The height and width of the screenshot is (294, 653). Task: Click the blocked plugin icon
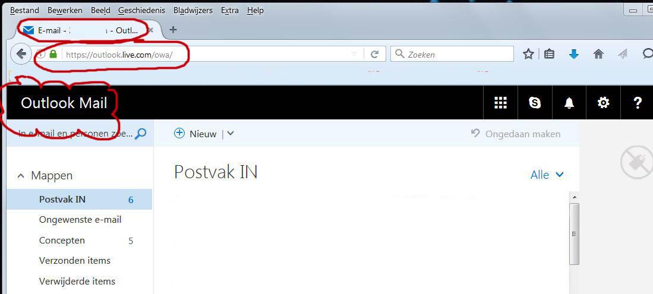(x=636, y=163)
